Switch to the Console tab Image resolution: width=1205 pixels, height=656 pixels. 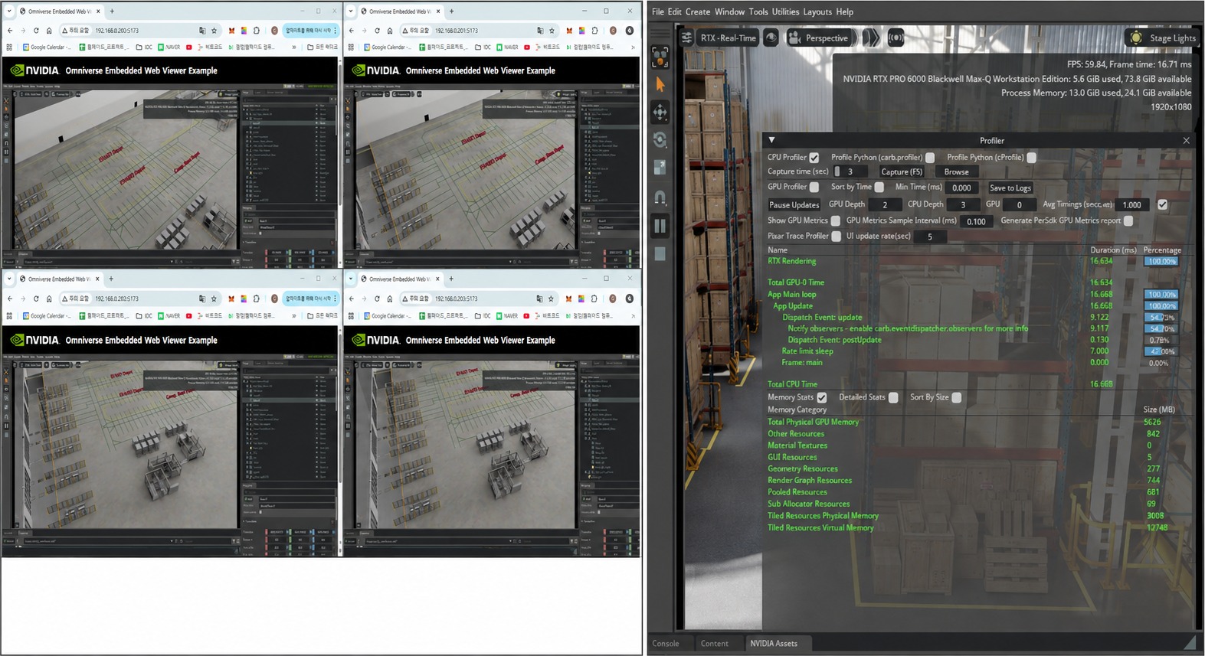[x=666, y=643]
